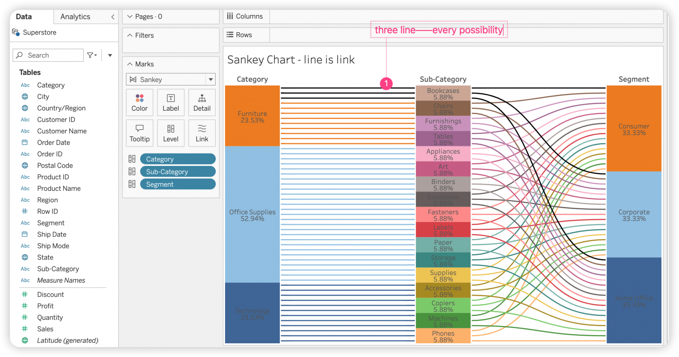Collapse the Marks section
The width and height of the screenshot is (679, 357).
coord(130,64)
